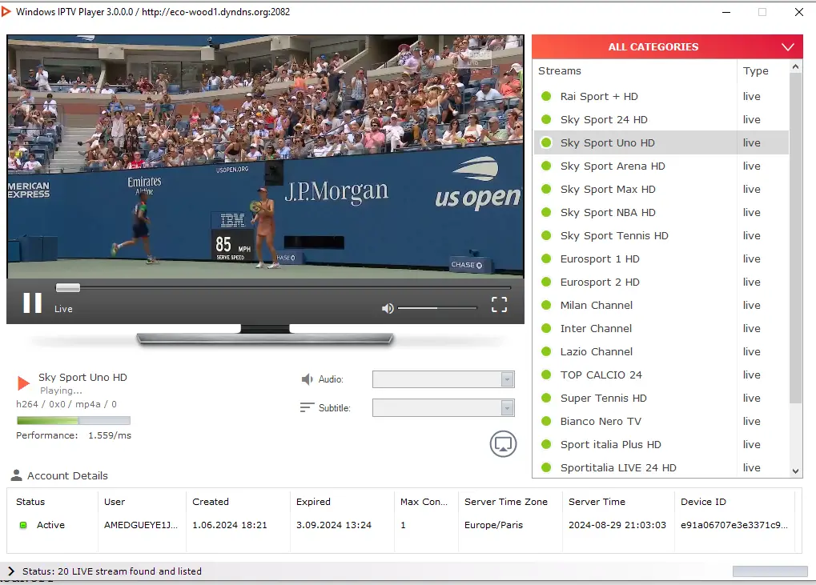The image size is (816, 585).
Task: Click the Europe/Paris time zone cell
Action: coord(493,525)
